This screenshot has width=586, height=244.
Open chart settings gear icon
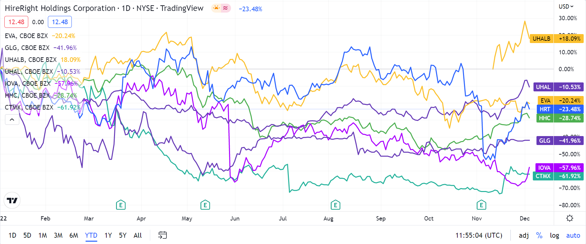point(570,218)
